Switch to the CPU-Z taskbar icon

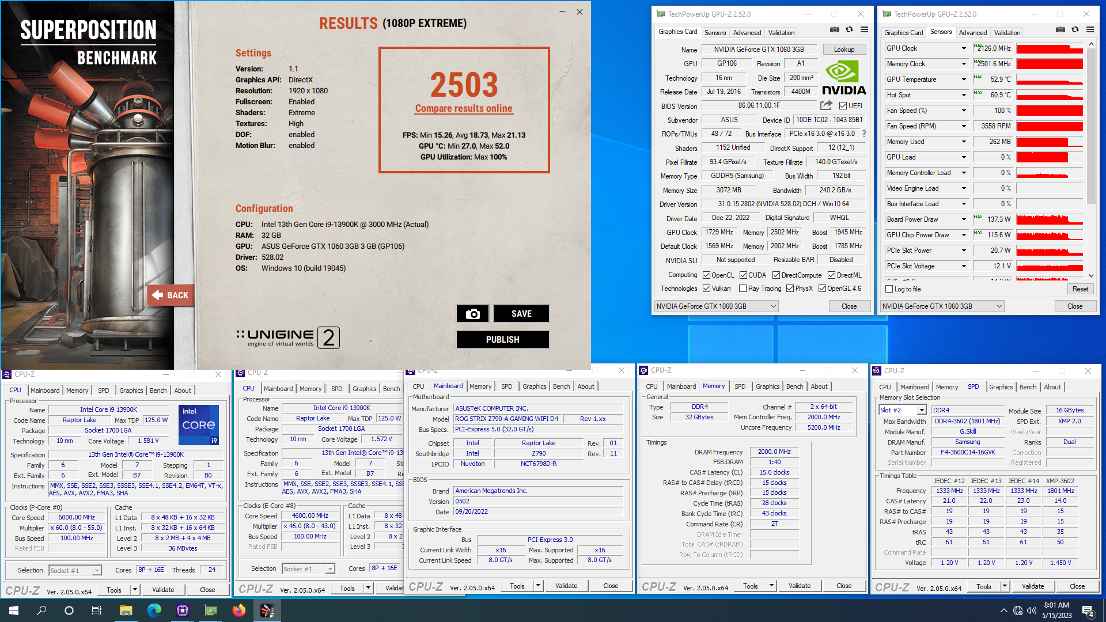183,610
